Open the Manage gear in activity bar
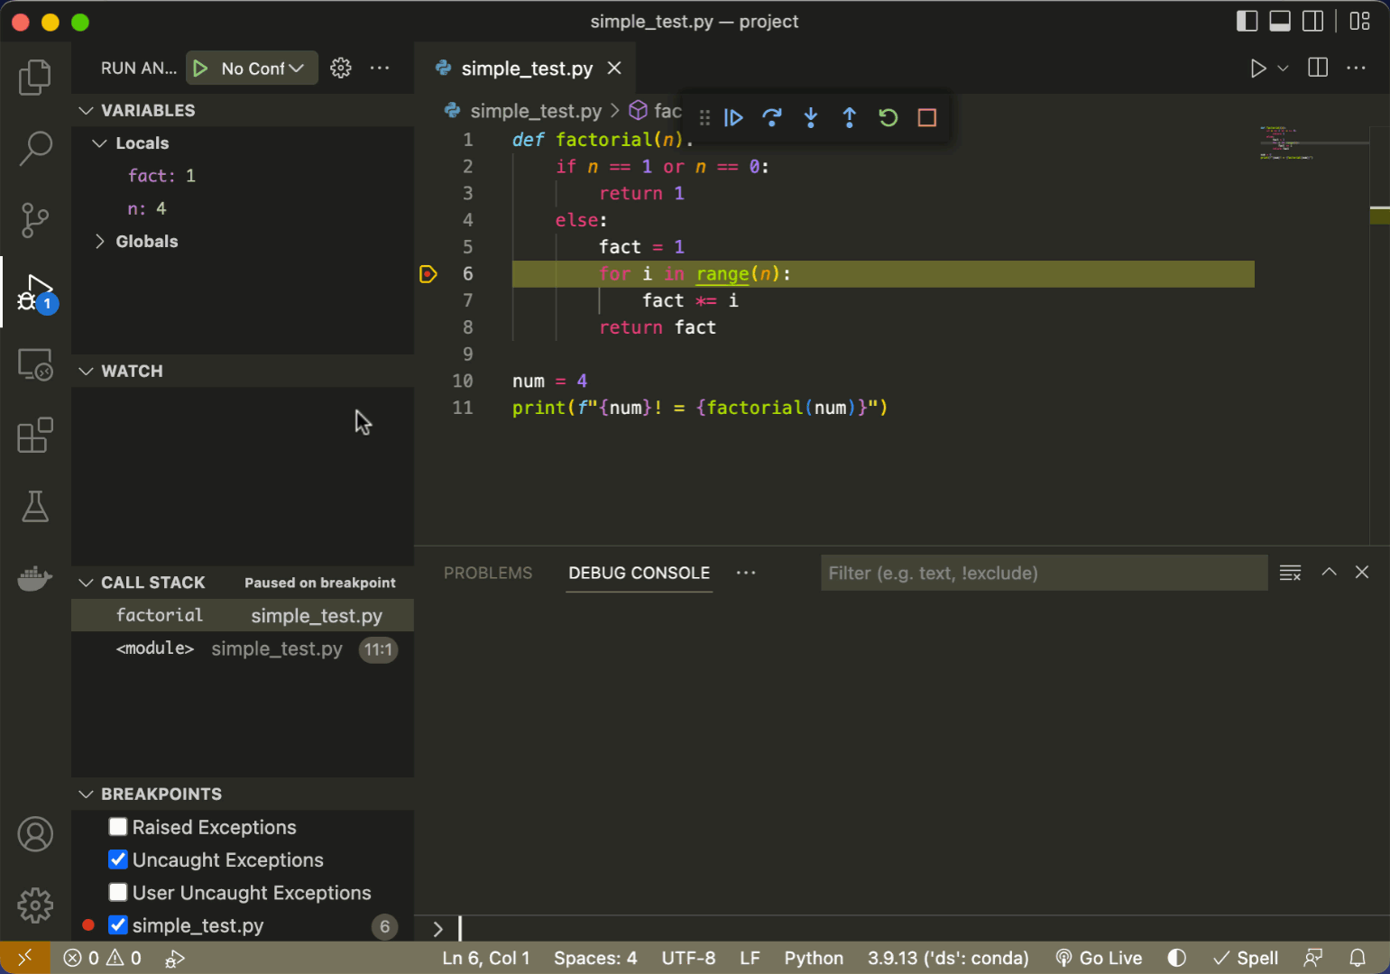 pos(35,905)
